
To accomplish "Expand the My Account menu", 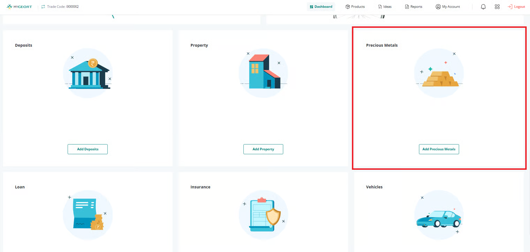I will tap(448, 7).
